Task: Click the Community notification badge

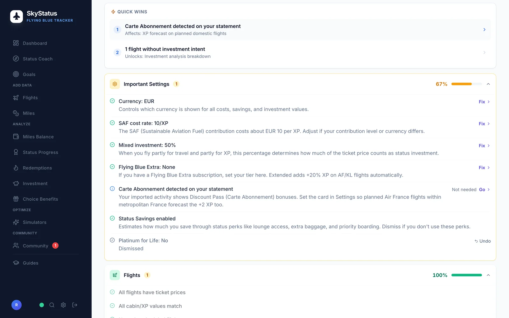Action: [55, 245]
